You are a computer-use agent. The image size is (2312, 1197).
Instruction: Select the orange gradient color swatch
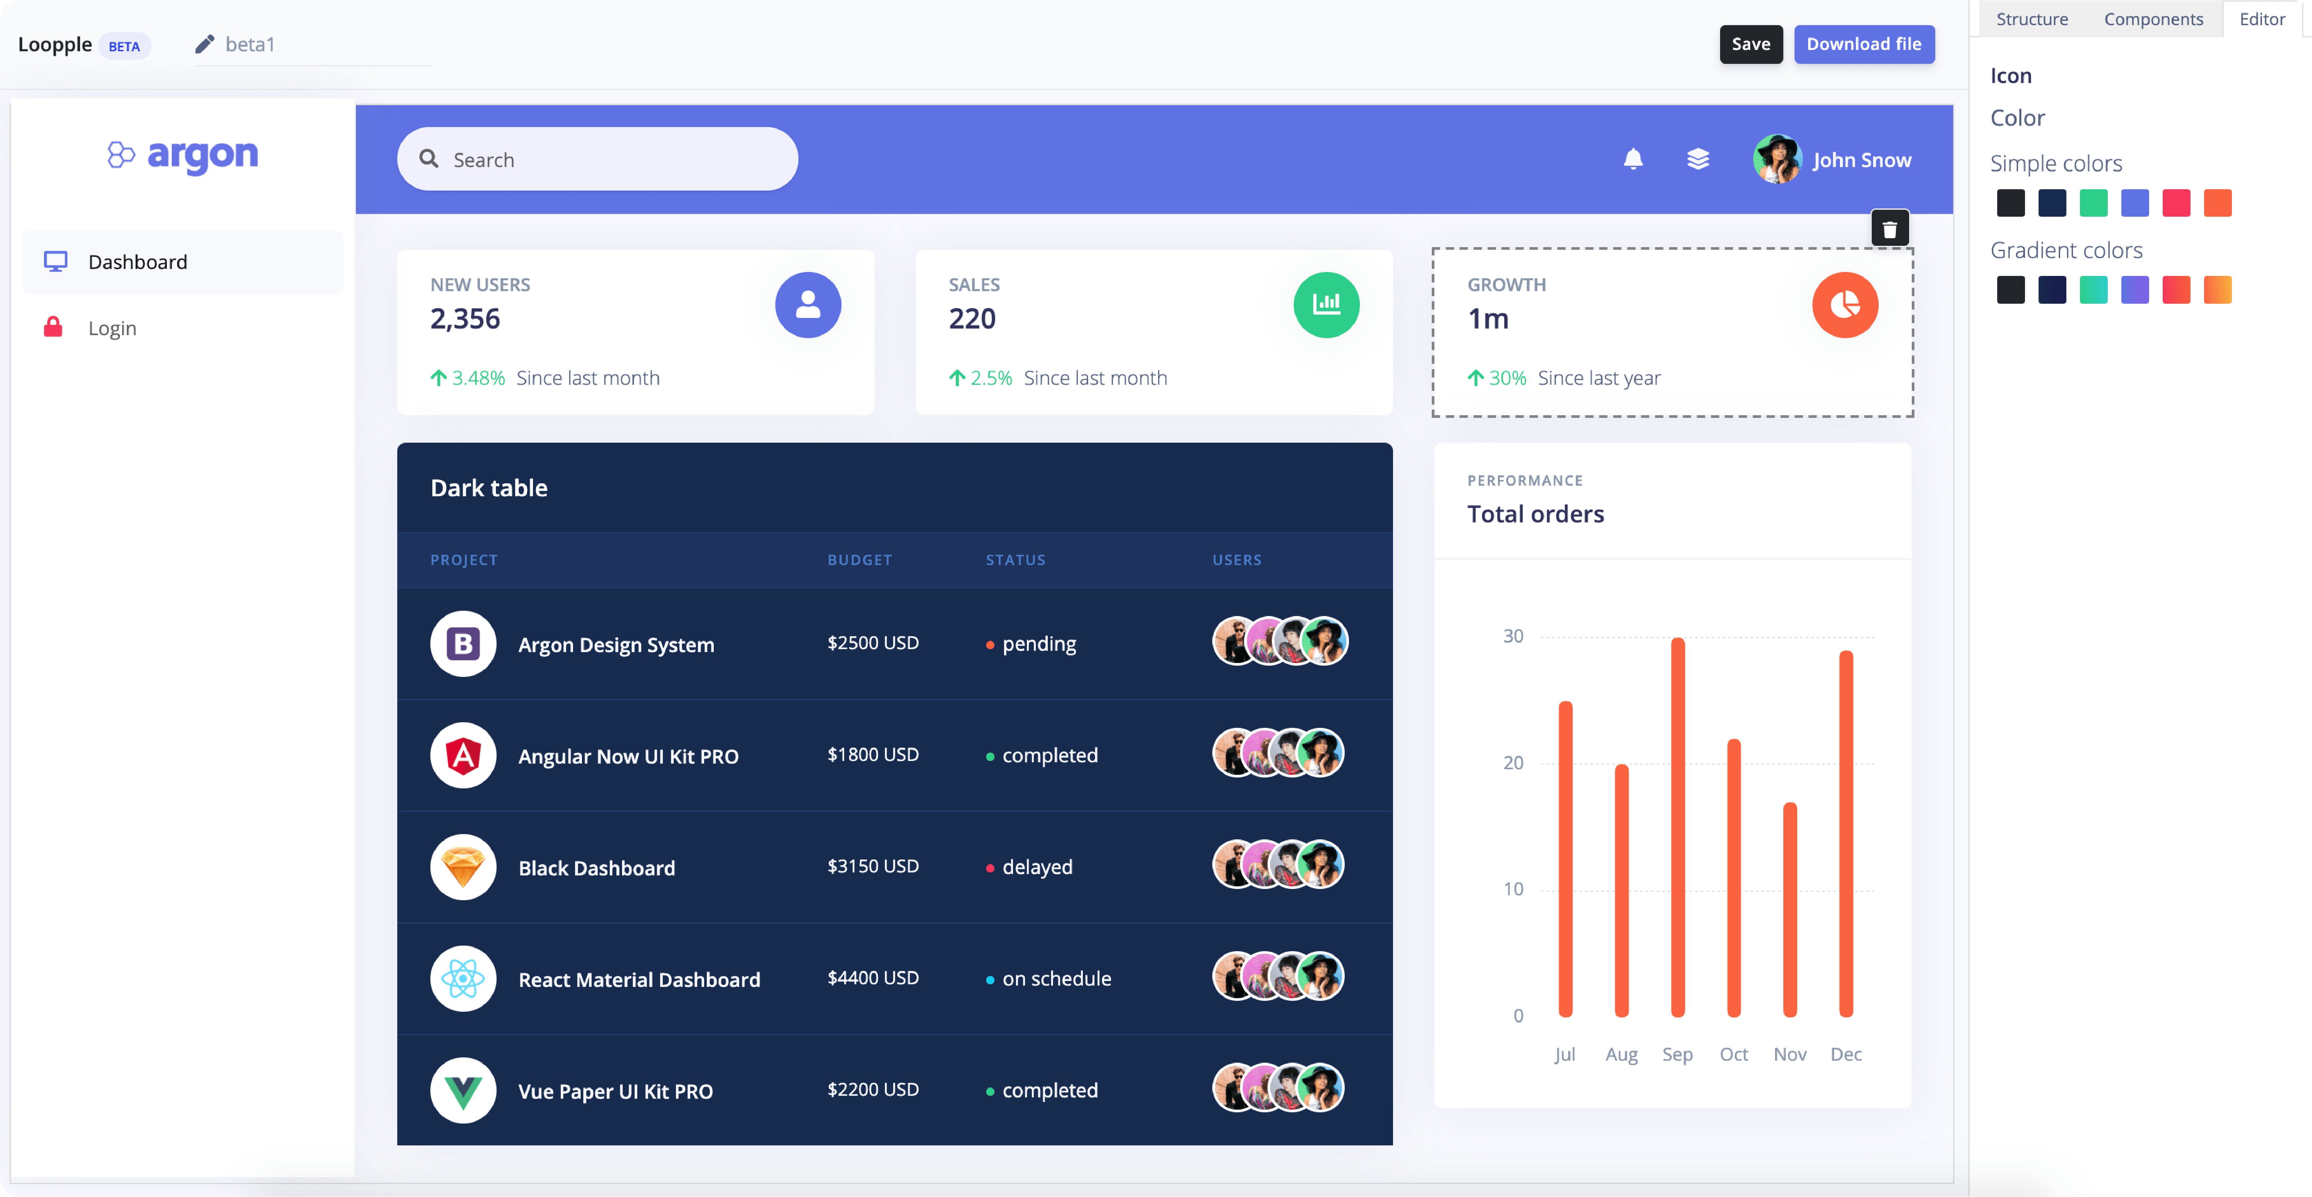[2217, 290]
